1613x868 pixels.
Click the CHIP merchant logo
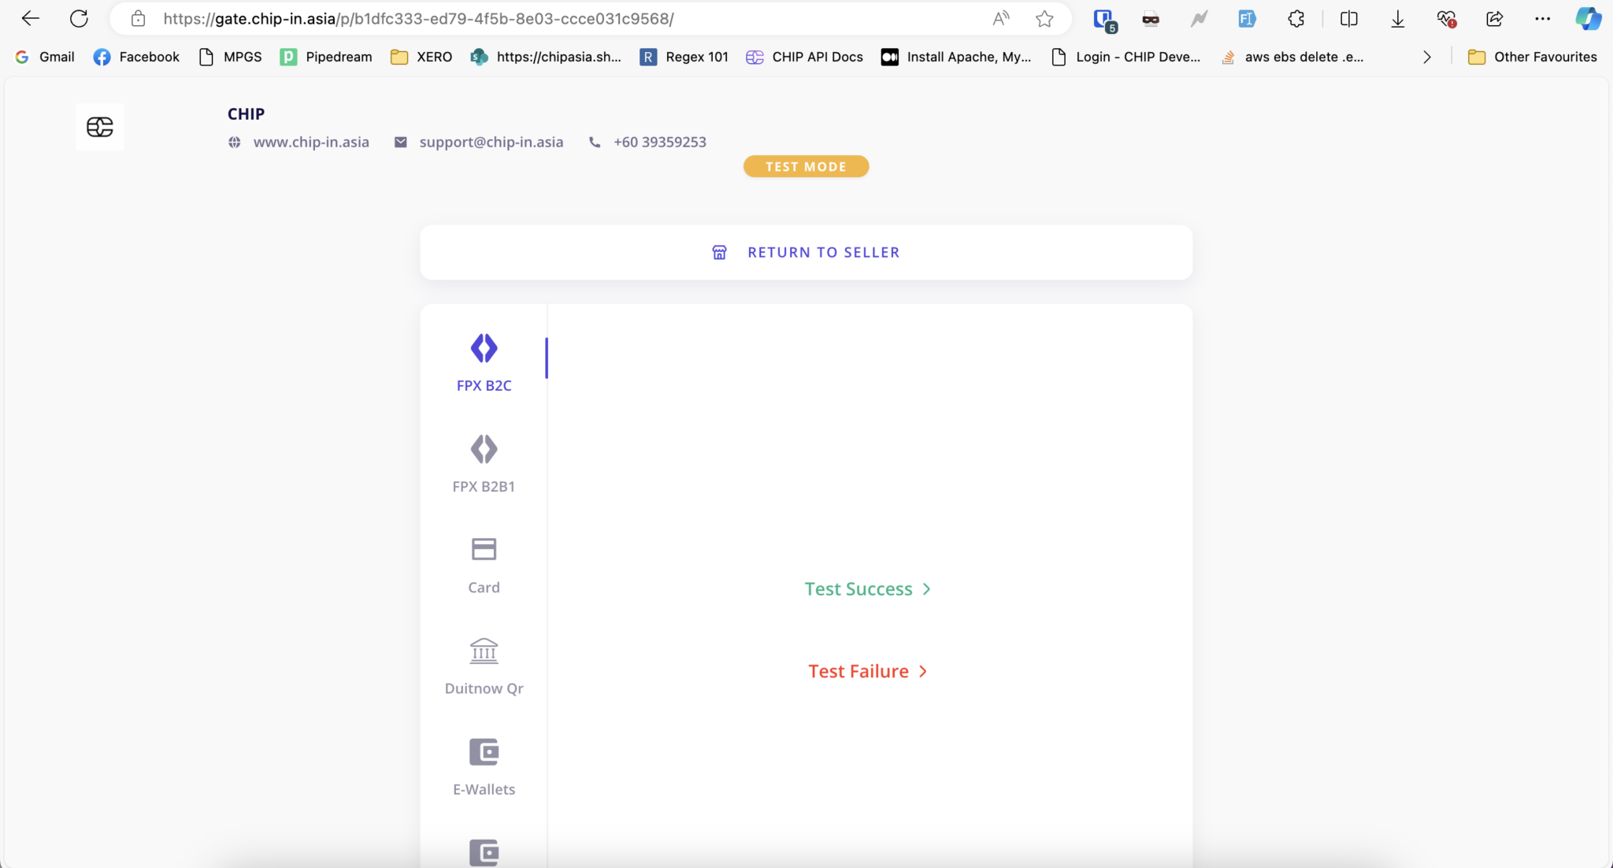coord(100,126)
